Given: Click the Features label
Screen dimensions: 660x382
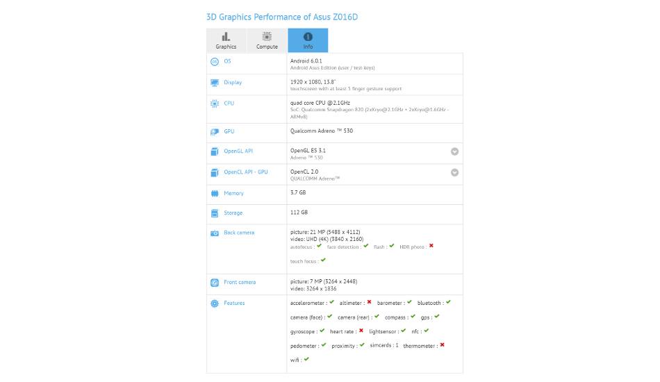Looking at the screenshot, I should pyautogui.click(x=234, y=303).
